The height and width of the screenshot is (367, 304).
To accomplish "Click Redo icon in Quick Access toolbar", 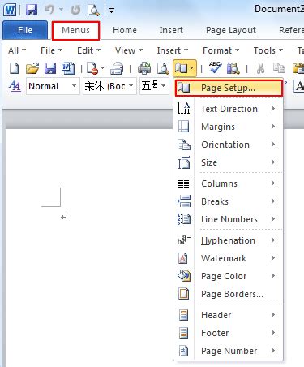I will tap(75, 10).
